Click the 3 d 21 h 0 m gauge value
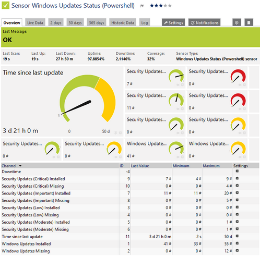The image size is (260, 256). coord(20,130)
